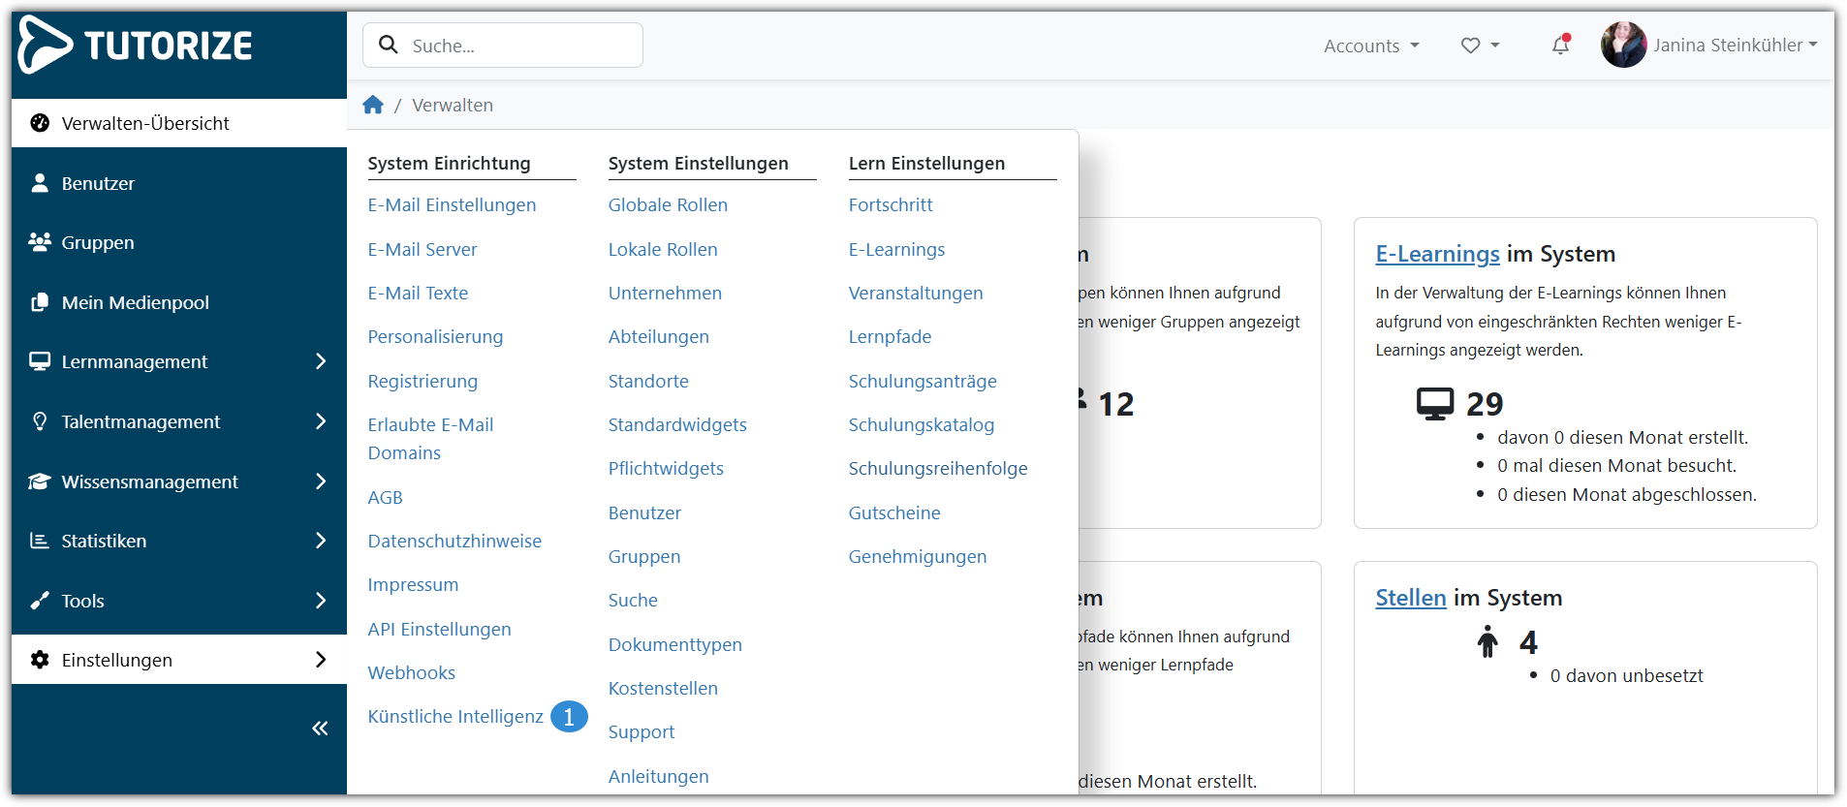
Task: Click the Stellen link in card
Action: pyautogui.click(x=1410, y=598)
